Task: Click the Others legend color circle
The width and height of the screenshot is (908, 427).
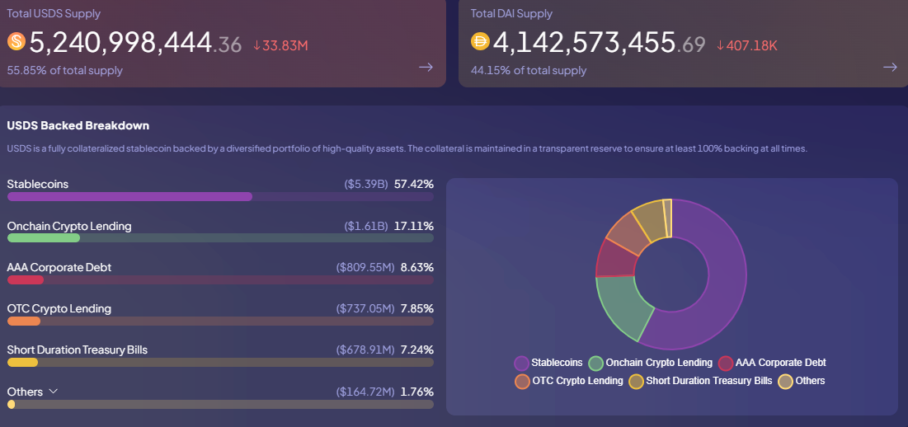Action: coord(786,381)
